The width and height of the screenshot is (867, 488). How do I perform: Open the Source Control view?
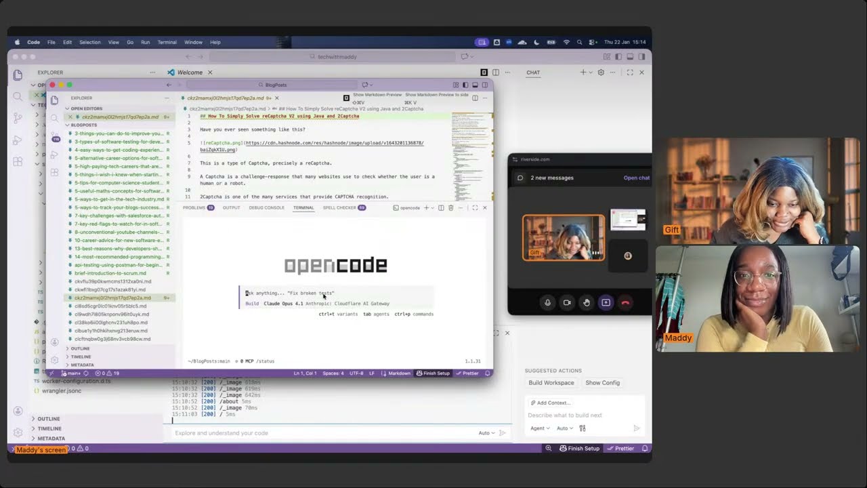(18, 118)
